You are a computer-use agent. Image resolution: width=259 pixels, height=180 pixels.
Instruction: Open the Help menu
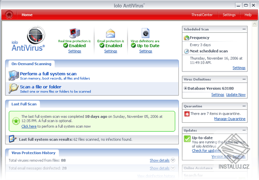pos(248,15)
